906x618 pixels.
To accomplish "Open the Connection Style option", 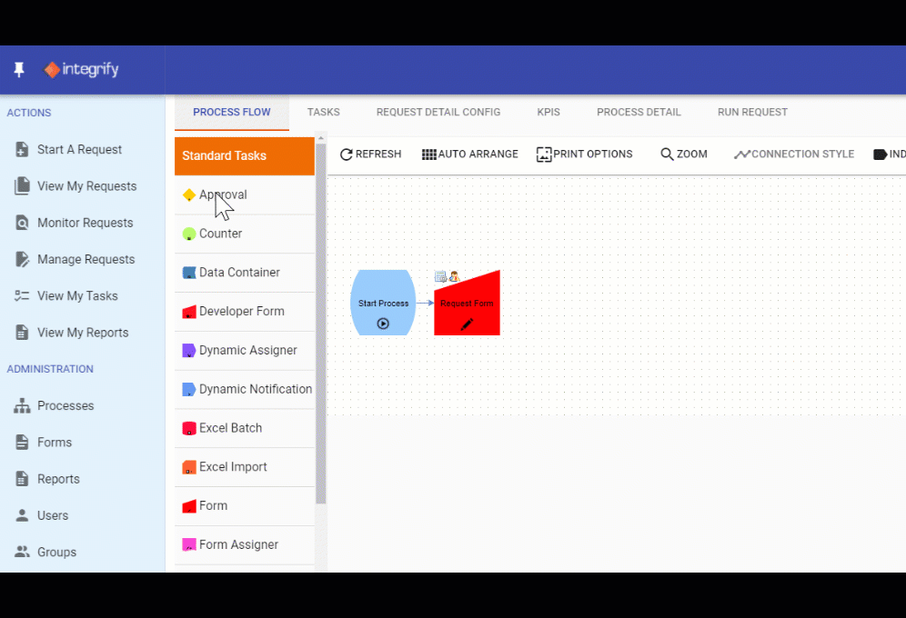I will click(x=794, y=154).
